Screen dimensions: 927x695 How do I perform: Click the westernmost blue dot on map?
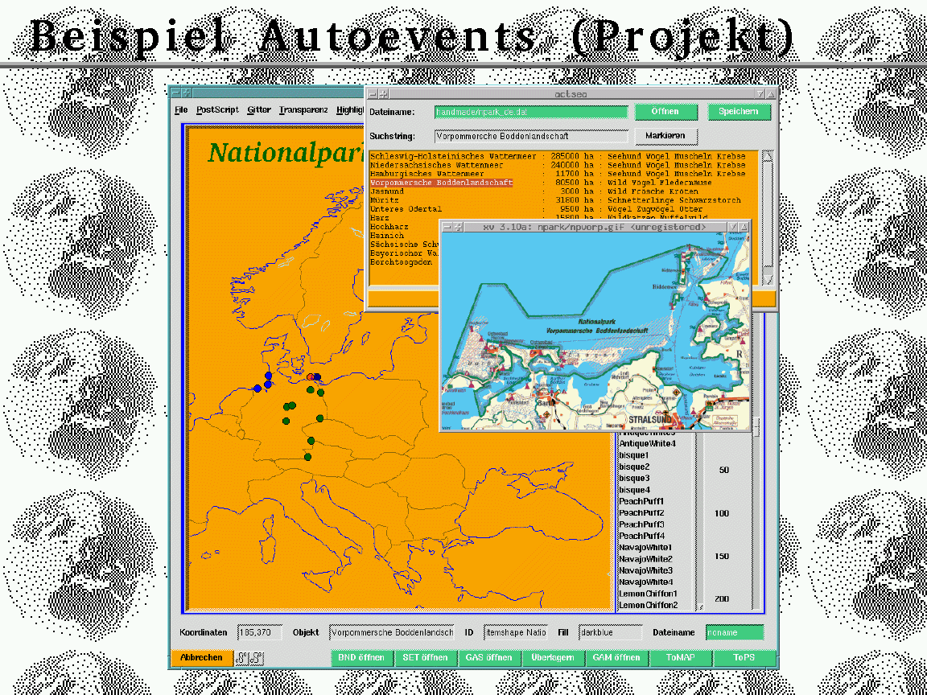pyautogui.click(x=257, y=389)
